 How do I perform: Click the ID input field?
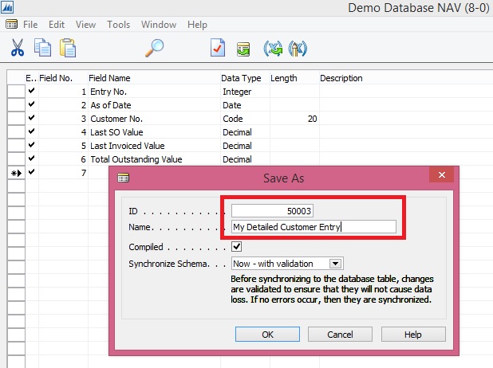(x=273, y=211)
